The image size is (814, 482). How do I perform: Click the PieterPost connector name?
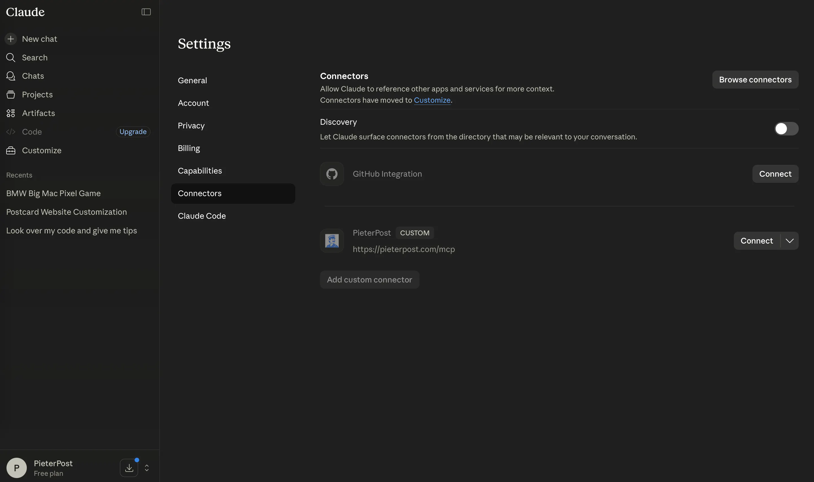[372, 233]
